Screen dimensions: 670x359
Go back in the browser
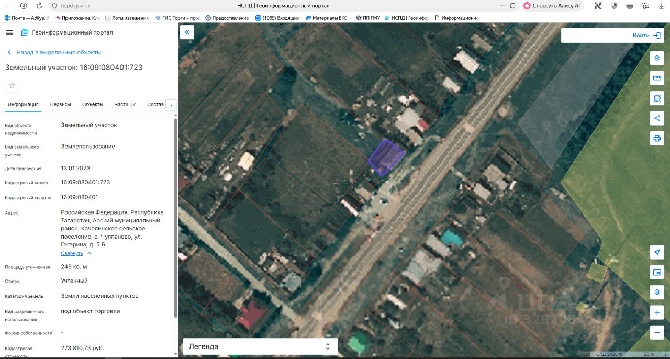pyautogui.click(x=8, y=6)
